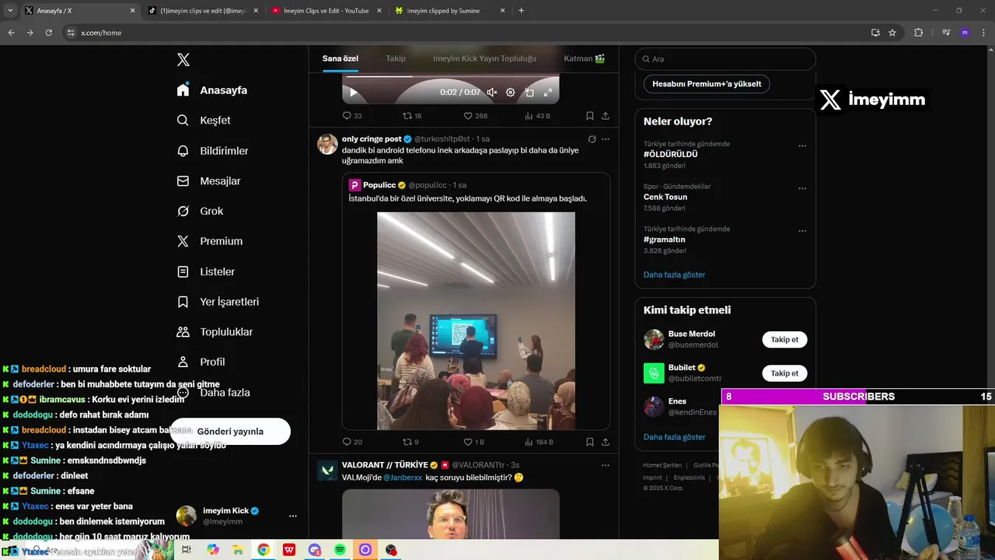Open Listeler in the sidebar
Image resolution: width=995 pixels, height=560 pixels.
pos(205,271)
